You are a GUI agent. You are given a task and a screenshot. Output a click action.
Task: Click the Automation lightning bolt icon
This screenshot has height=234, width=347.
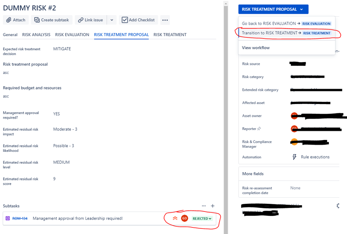pyautogui.click(x=294, y=157)
